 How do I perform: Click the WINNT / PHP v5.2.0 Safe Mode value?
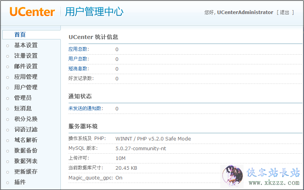pos(153,139)
